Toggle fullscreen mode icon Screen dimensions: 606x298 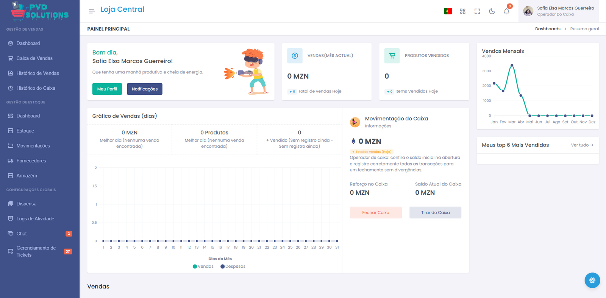[477, 11]
